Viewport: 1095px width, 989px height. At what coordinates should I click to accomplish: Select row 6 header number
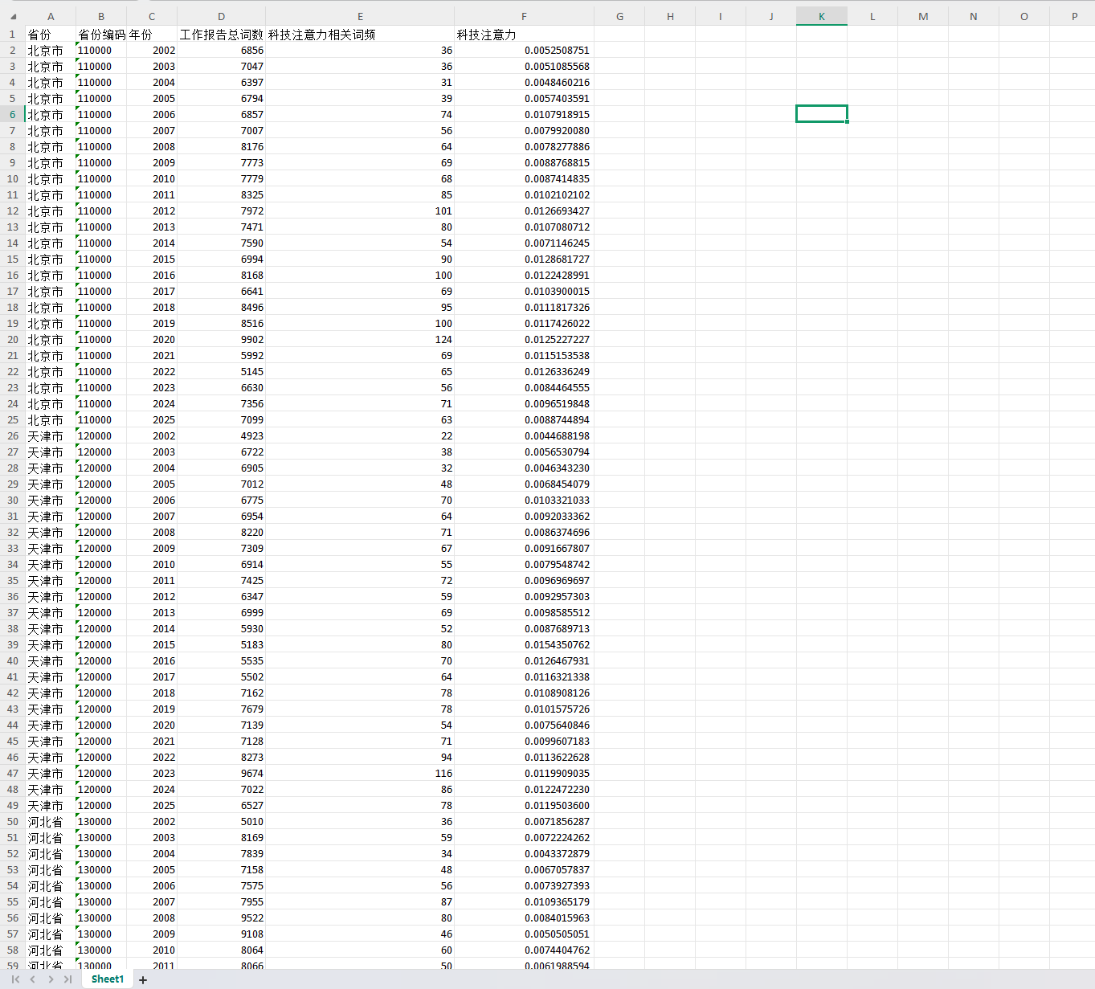pos(12,115)
